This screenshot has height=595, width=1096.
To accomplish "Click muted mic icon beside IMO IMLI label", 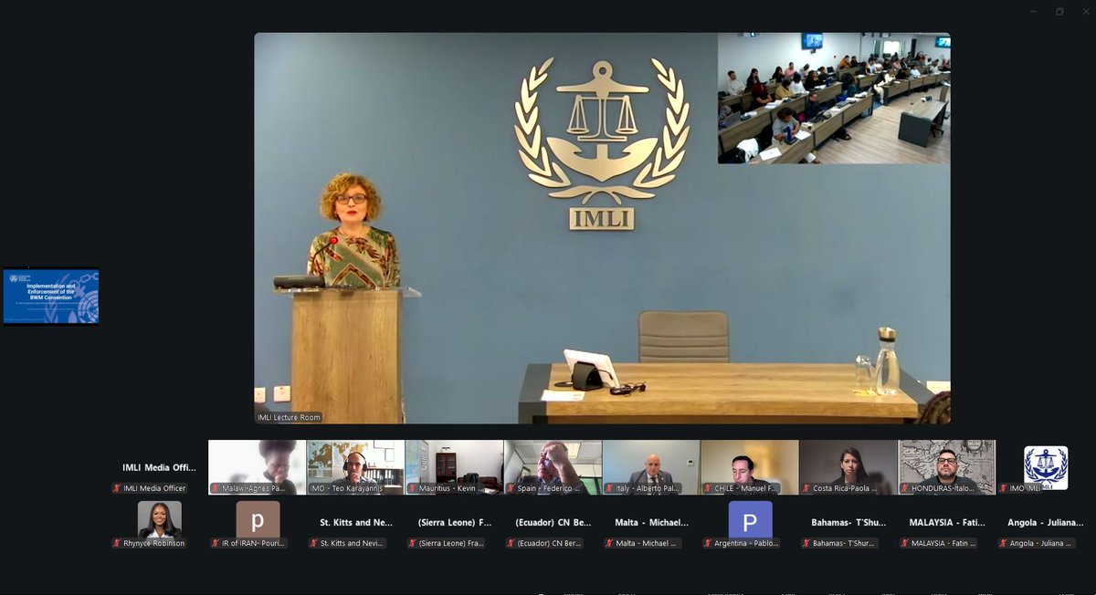I will tap(1005, 488).
